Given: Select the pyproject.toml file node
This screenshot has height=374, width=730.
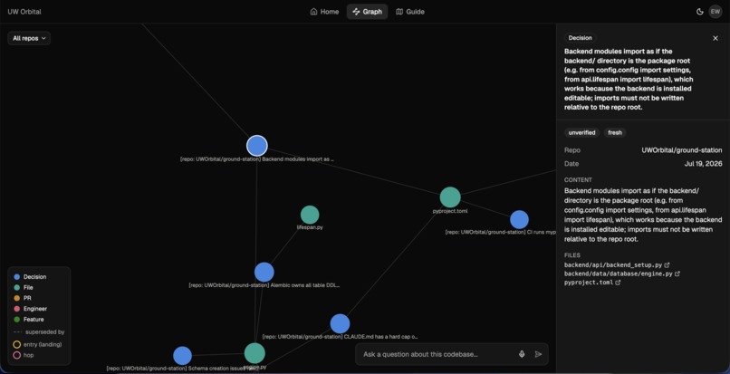Looking at the screenshot, I should 450,197.
